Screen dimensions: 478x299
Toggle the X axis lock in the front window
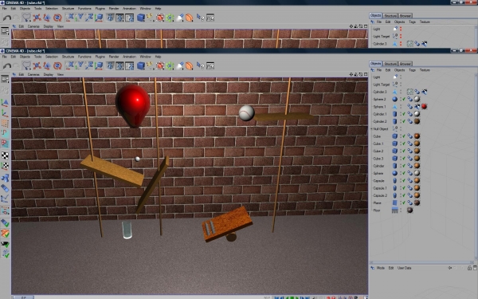(70, 65)
